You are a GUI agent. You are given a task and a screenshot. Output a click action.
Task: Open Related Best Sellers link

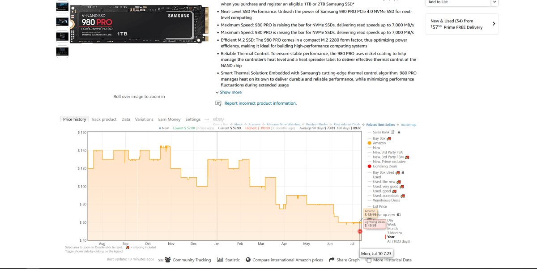pyautogui.click(x=380, y=124)
